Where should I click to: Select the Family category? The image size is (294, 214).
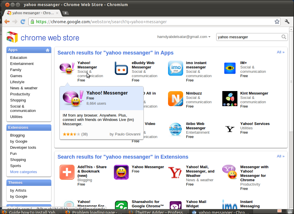pyautogui.click(x=16, y=70)
